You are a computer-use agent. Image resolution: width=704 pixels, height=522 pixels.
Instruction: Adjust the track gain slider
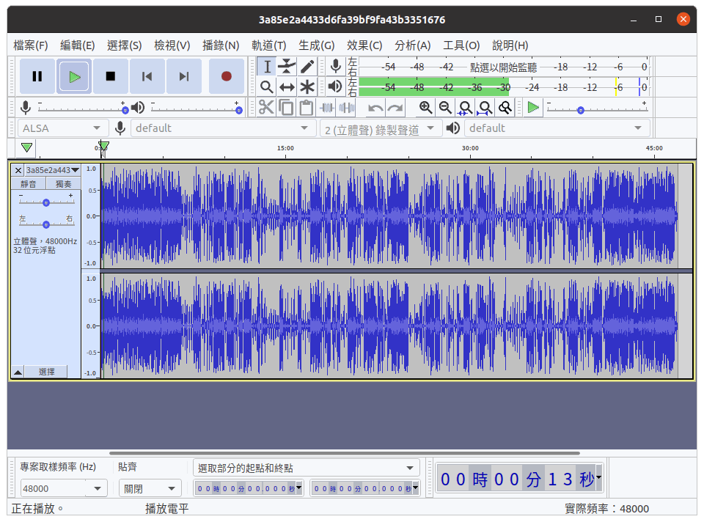tap(46, 201)
